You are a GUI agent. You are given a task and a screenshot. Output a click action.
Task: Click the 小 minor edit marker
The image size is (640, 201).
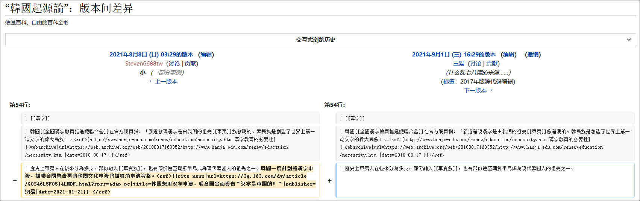[143, 73]
